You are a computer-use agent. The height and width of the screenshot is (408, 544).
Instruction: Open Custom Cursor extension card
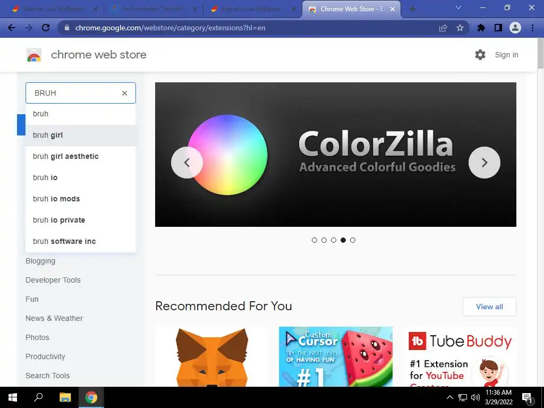pos(336,356)
